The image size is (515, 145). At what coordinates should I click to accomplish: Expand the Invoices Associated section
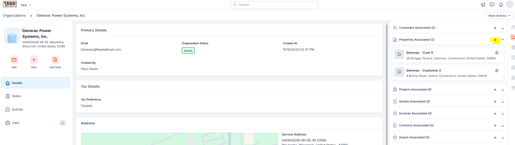(503, 114)
